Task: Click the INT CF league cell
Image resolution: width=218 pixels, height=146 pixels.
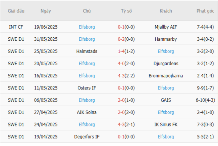Action: (x=16, y=27)
